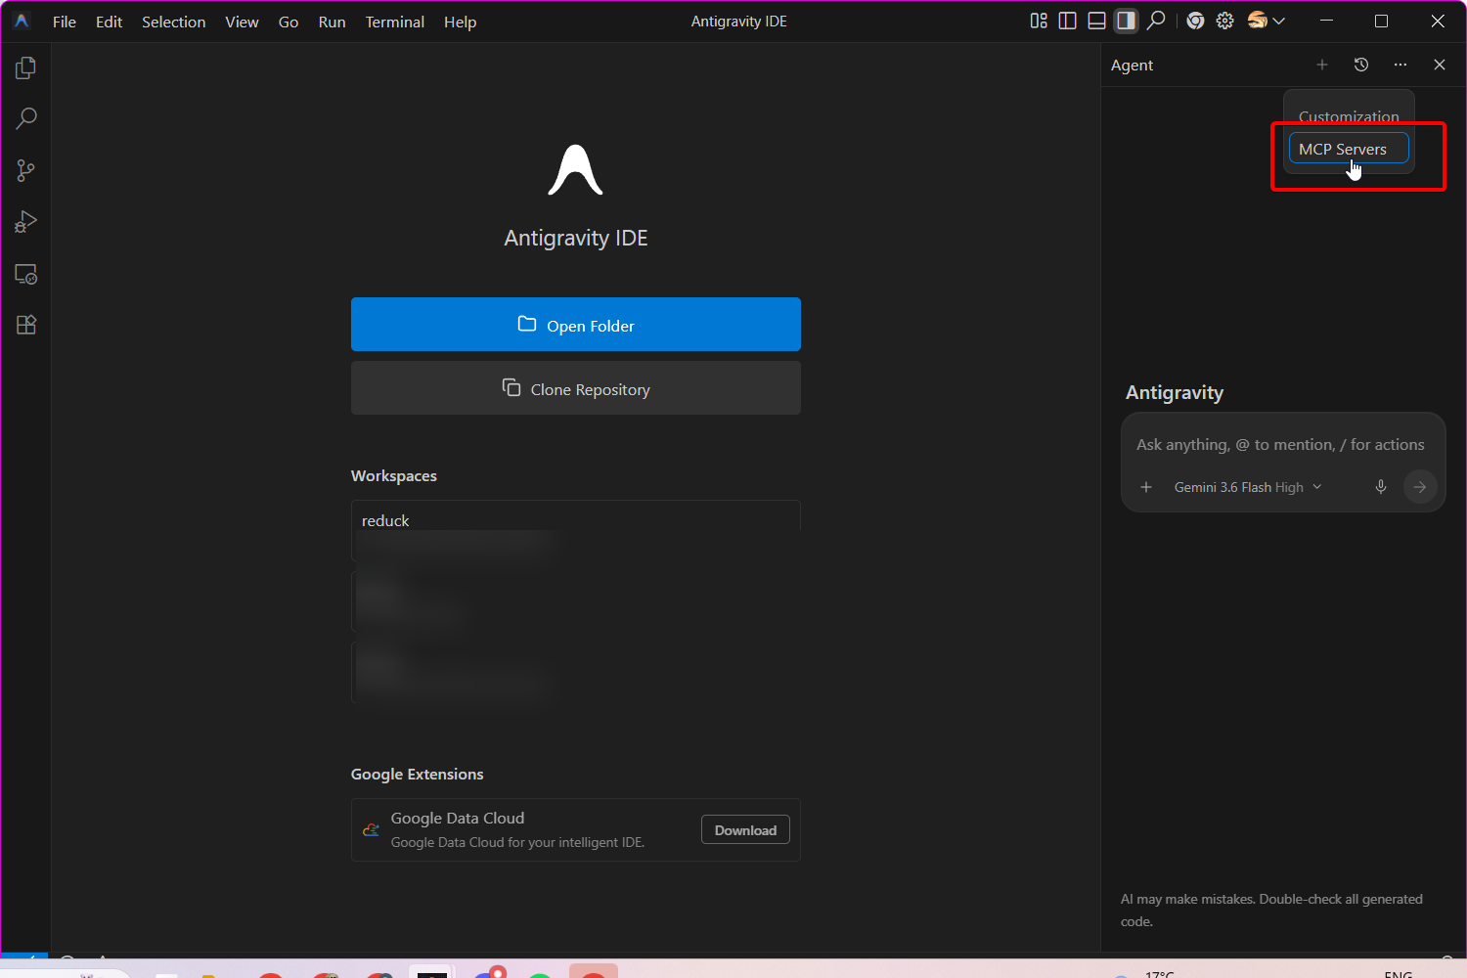Click the AI may make mistakes disclaimer
This screenshot has width=1467, height=978.
tap(1271, 911)
